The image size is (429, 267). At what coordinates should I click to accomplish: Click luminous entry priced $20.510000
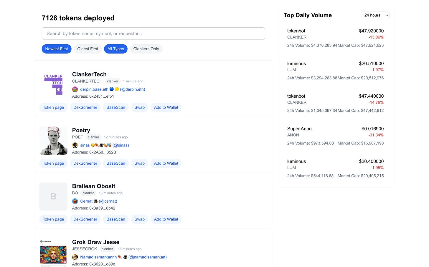[335, 71]
